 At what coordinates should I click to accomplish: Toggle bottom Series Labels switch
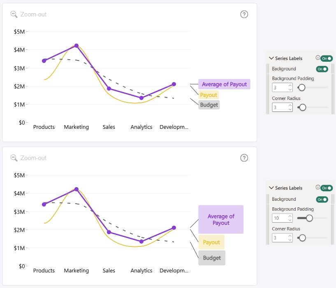tap(327, 188)
